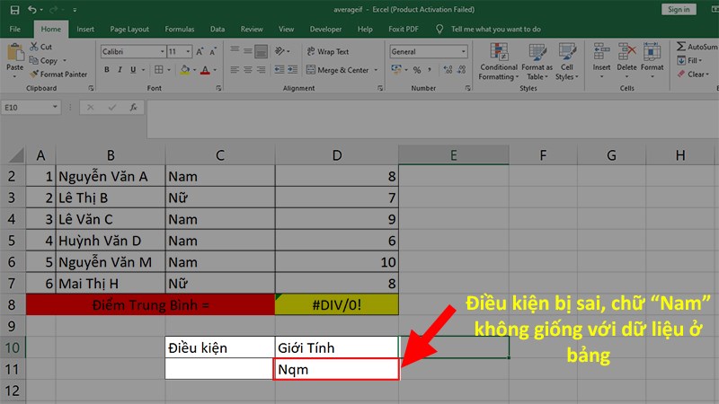Expand Alignment group dialog launcher
The image size is (719, 404).
point(380,88)
